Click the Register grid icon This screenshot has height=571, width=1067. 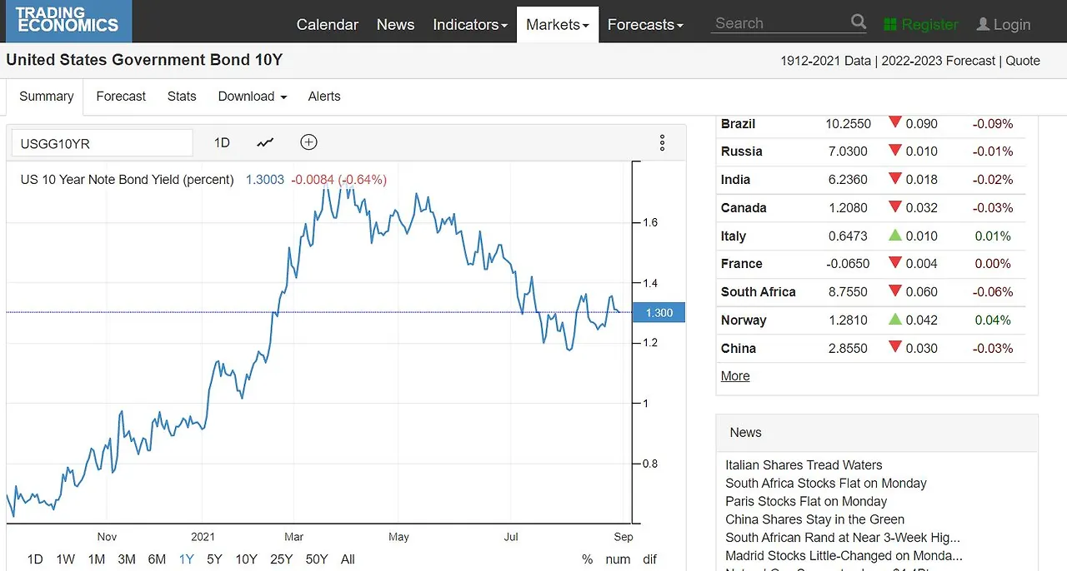[x=890, y=24]
